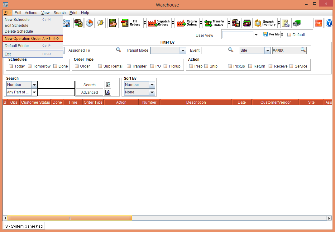335x232 pixels.
Task: Check the Sub Rental order type
Action: [100, 66]
